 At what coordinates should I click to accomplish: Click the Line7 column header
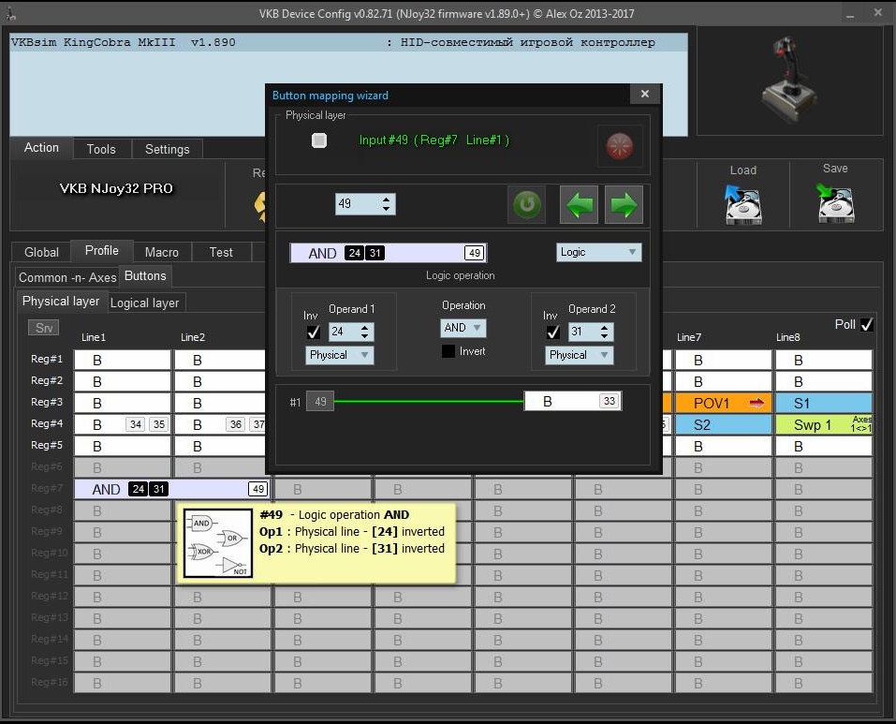pos(688,337)
